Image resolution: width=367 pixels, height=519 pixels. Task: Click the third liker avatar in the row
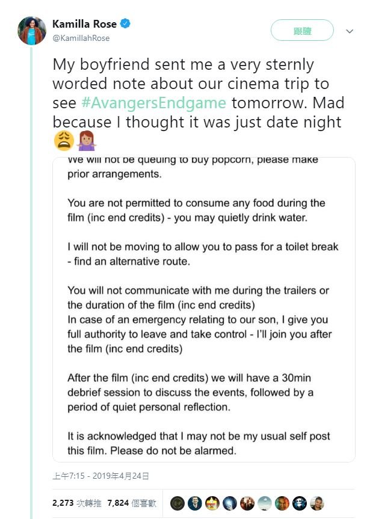(x=212, y=503)
